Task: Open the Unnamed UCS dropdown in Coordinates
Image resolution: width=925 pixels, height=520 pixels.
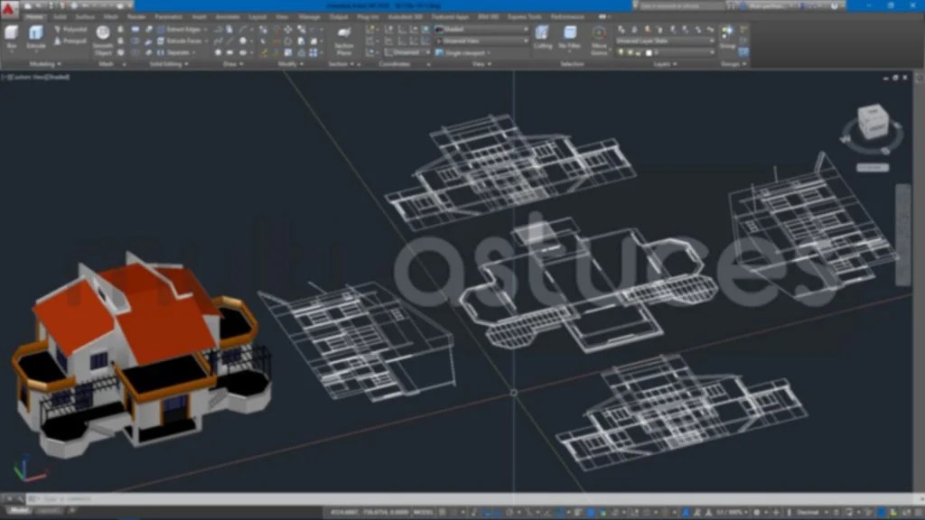Action: pyautogui.click(x=407, y=52)
